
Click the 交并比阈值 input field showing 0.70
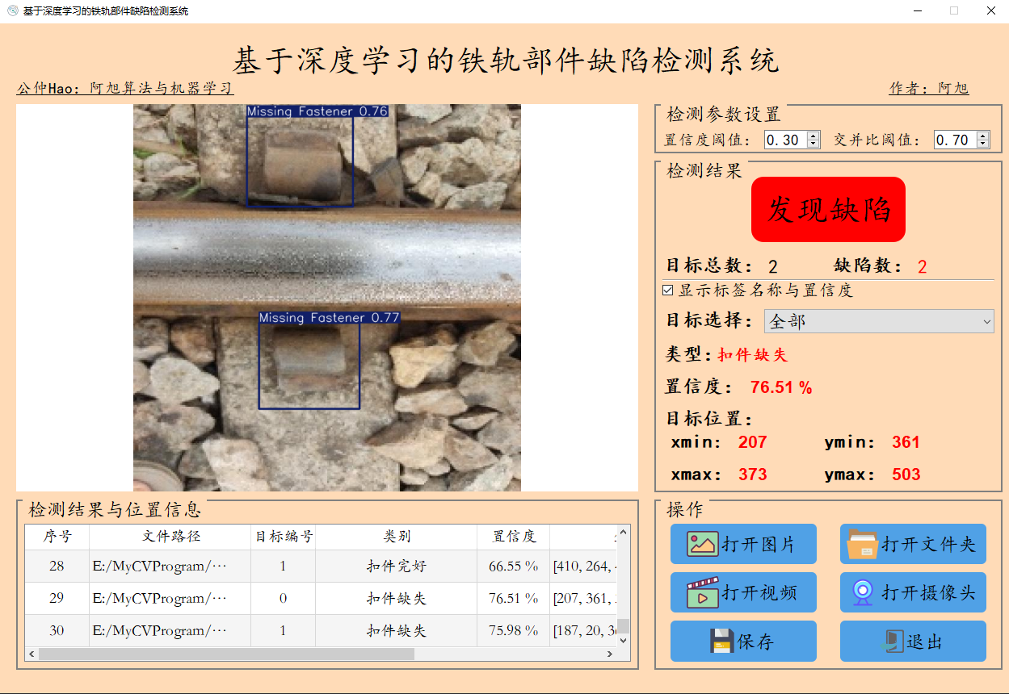click(954, 140)
